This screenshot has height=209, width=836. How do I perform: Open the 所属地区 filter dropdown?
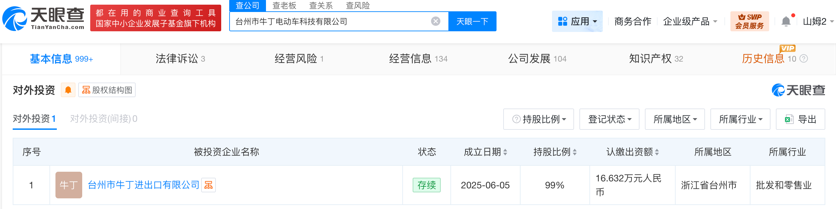(675, 119)
